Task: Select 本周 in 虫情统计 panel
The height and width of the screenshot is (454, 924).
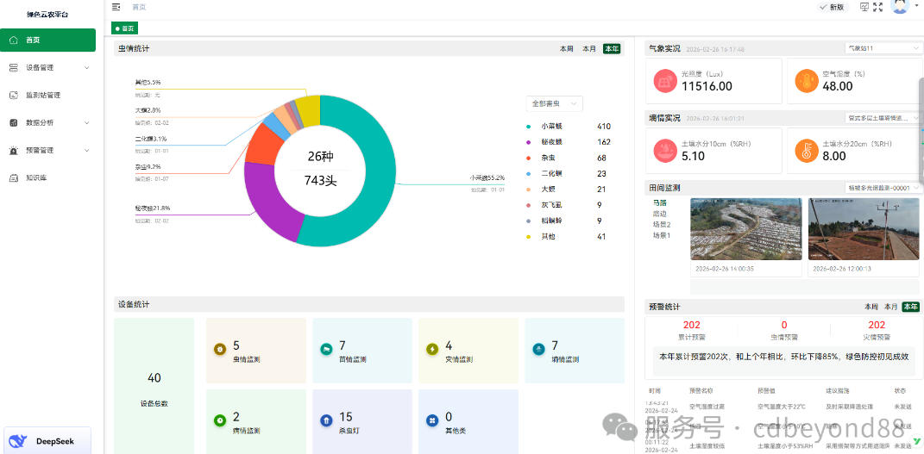Action: click(566, 49)
